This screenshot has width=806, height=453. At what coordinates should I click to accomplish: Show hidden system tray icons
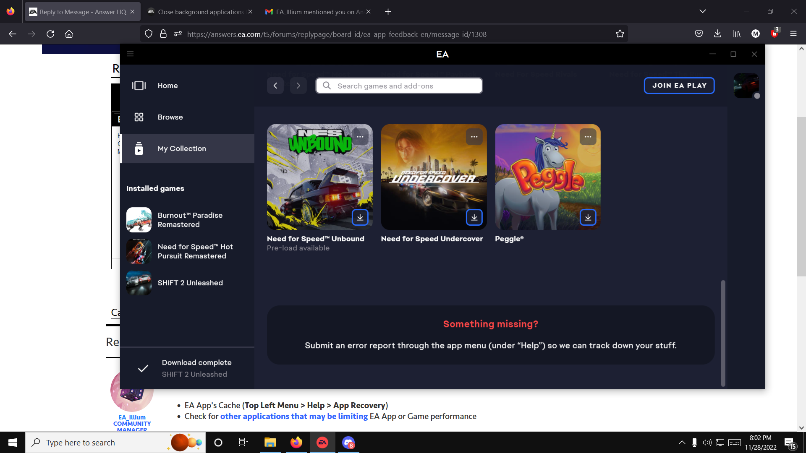(682, 443)
